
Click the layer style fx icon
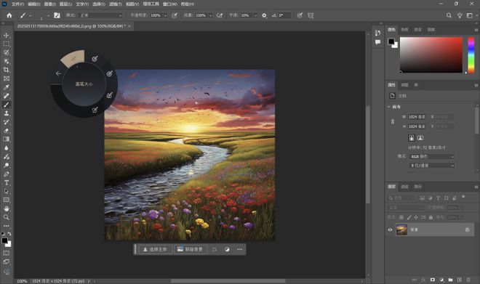click(x=424, y=280)
